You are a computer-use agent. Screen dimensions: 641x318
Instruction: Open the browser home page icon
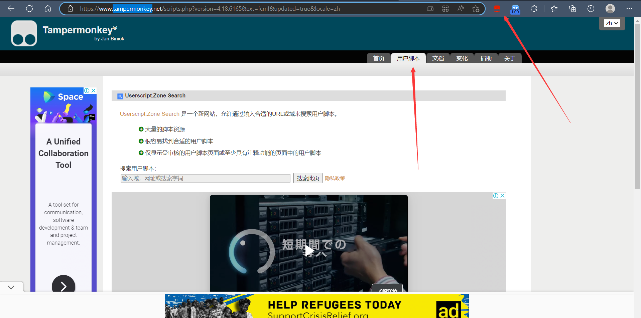[x=48, y=9]
